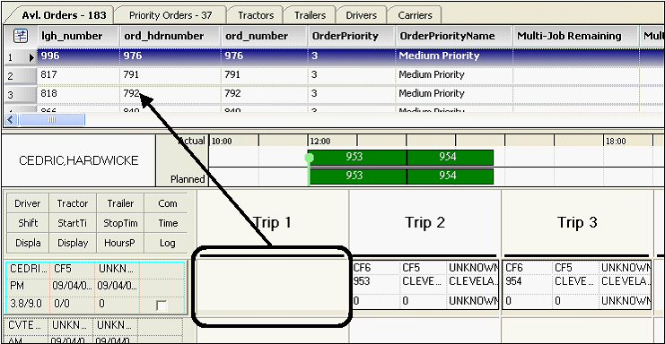Screen dimensions: 665x344
Task: Click the green start marker at 12:00
Action: click(310, 158)
